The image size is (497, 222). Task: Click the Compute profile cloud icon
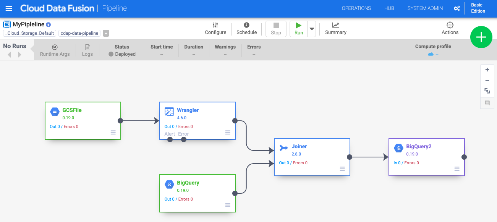(x=431, y=54)
